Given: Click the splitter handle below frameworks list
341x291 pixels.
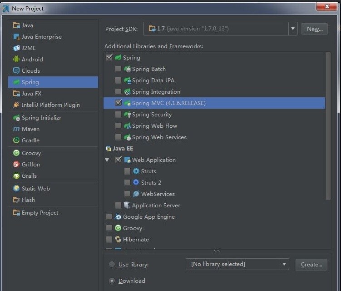Looking at the screenshot, I should 217,251.
